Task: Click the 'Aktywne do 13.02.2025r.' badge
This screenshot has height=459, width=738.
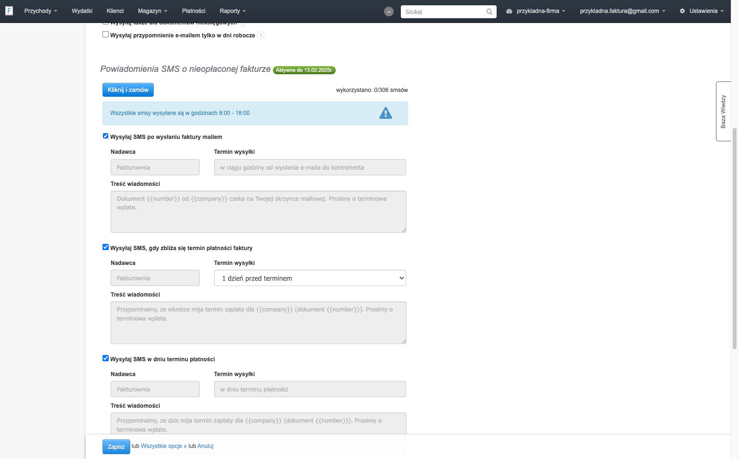Action: click(x=304, y=70)
